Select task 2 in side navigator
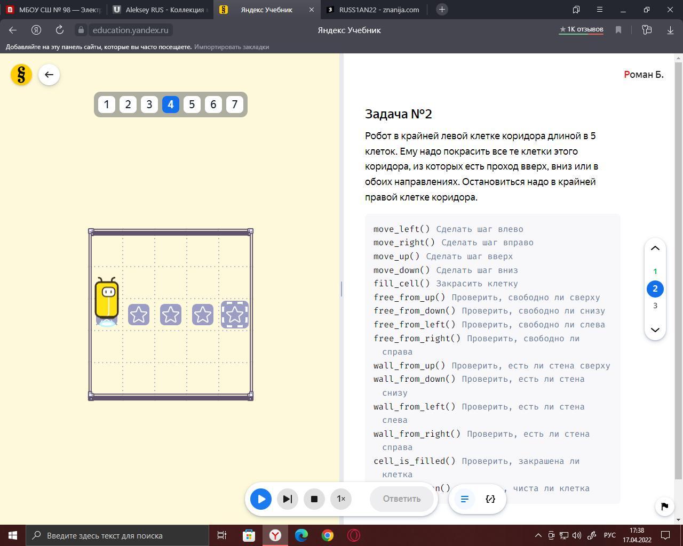Viewport: 683px width, 546px height. click(x=655, y=289)
